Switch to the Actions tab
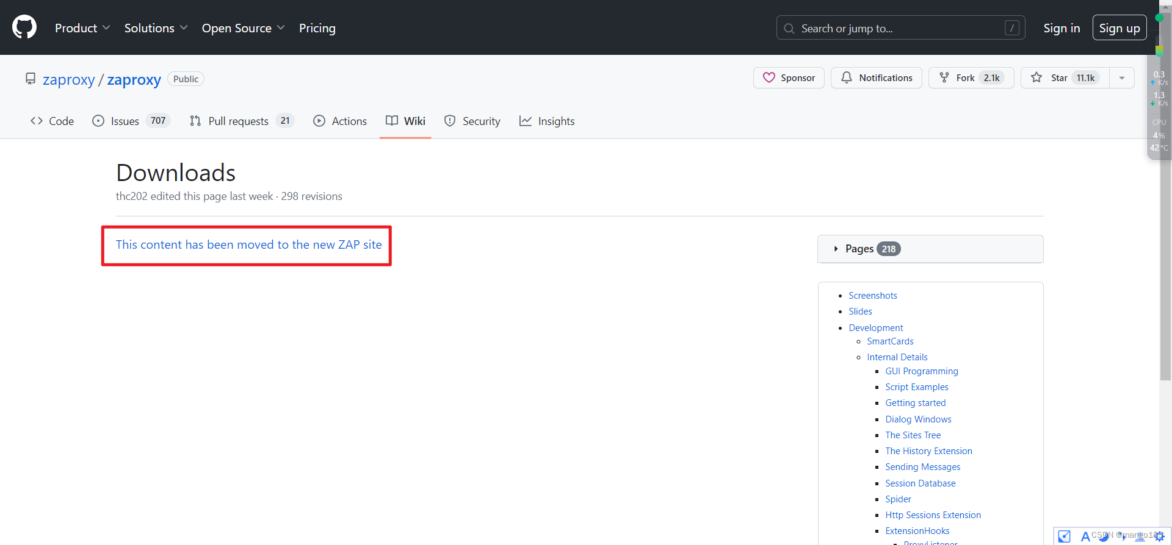Image resolution: width=1172 pixels, height=545 pixels. pos(340,121)
